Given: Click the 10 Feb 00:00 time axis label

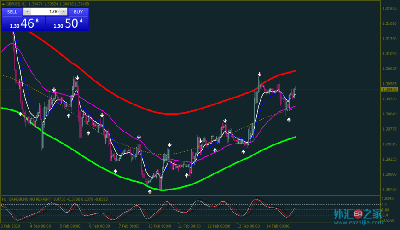Looking at the screenshot, I should tap(159, 226).
